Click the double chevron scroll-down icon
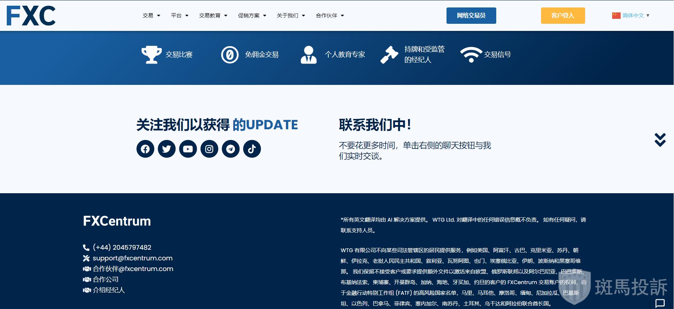This screenshot has height=309, width=674. pos(660,140)
